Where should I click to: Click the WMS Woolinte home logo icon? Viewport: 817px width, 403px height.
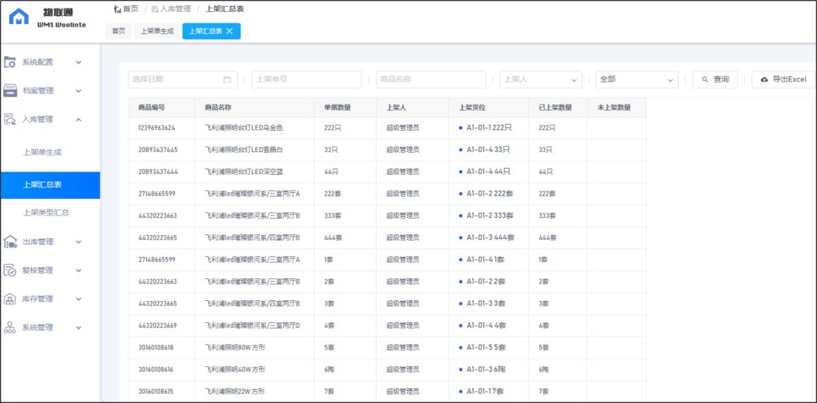pyautogui.click(x=19, y=17)
